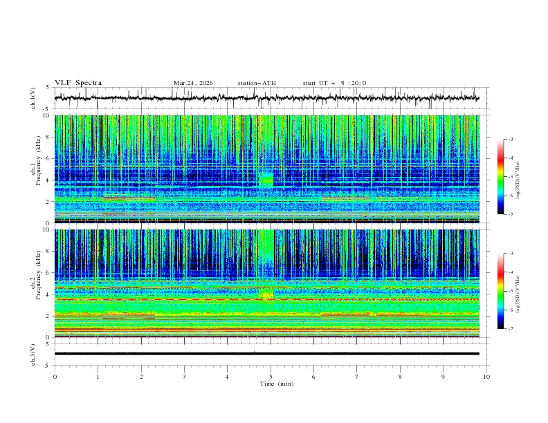Click the 'VLF Spectra' title text

[x=78, y=83]
